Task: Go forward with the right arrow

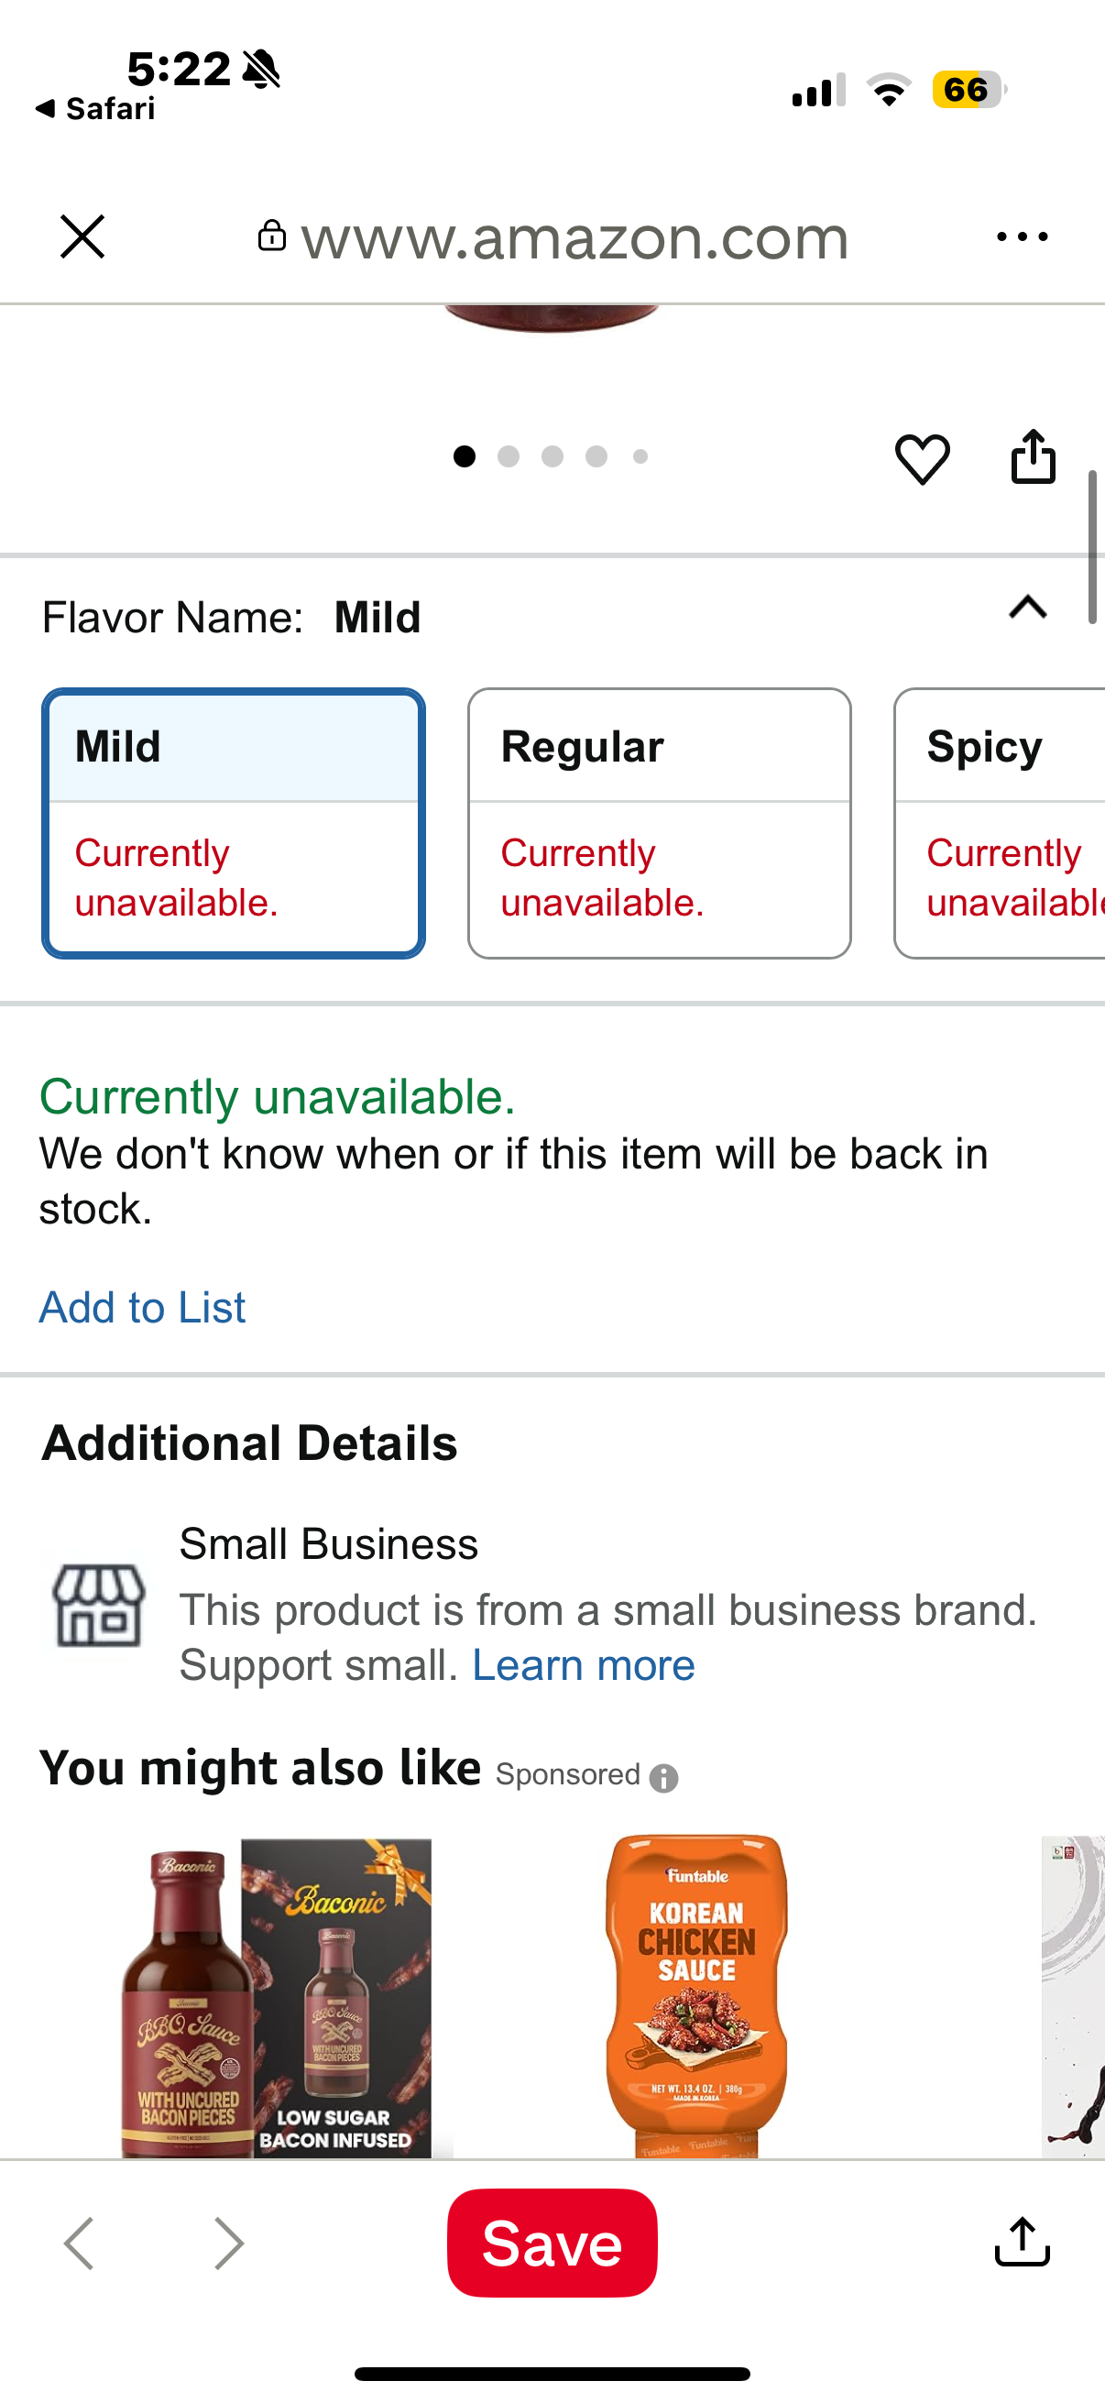Action: tap(228, 2243)
